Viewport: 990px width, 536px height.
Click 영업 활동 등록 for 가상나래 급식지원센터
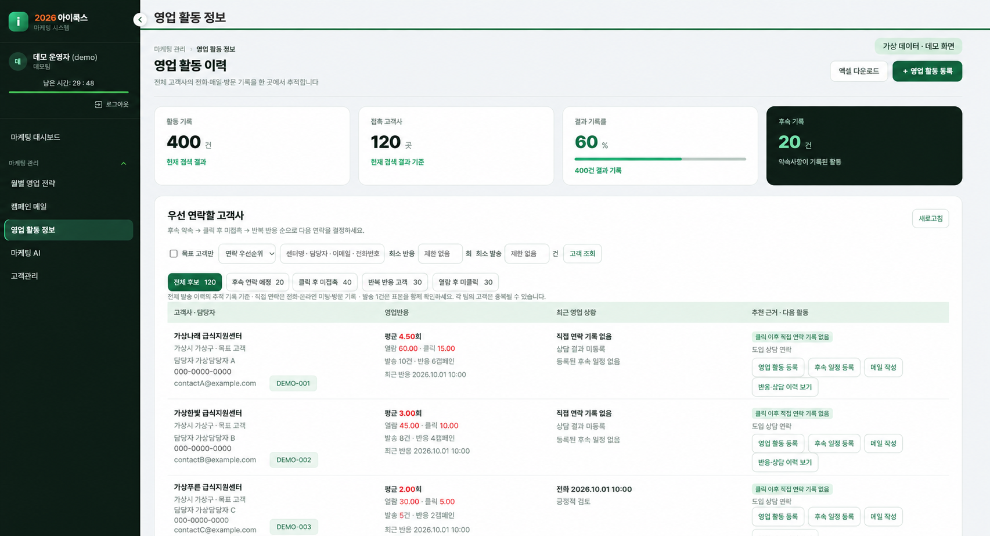pos(778,368)
